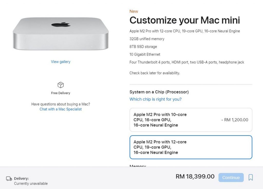Image resolution: width=263 pixels, height=189 pixels.
Task: Select the M2 Pro 10-core CPU option
Action: tap(191, 120)
